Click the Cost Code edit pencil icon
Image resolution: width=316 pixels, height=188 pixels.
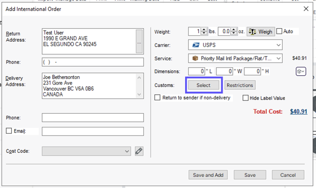[x=139, y=151]
